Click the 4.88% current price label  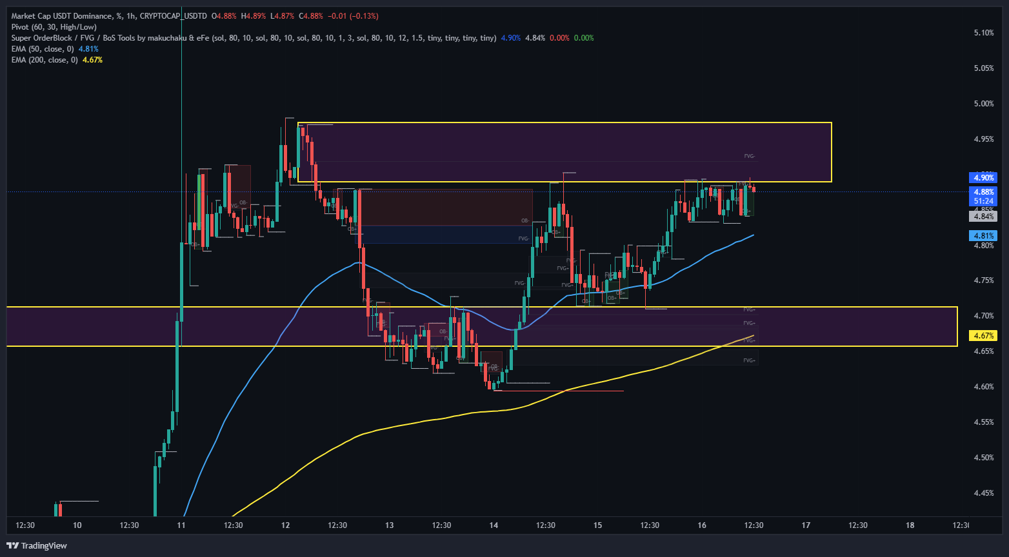click(x=983, y=192)
